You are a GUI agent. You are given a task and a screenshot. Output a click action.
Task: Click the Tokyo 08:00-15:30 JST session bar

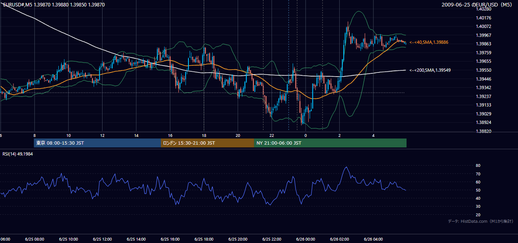point(97,143)
